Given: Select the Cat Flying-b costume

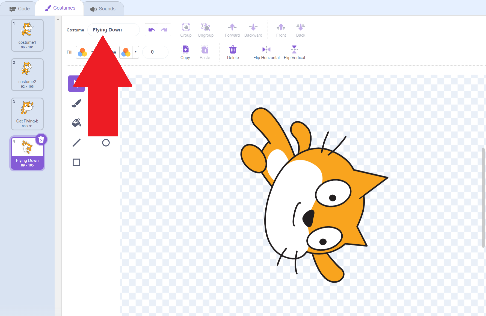Looking at the screenshot, I should click(27, 114).
